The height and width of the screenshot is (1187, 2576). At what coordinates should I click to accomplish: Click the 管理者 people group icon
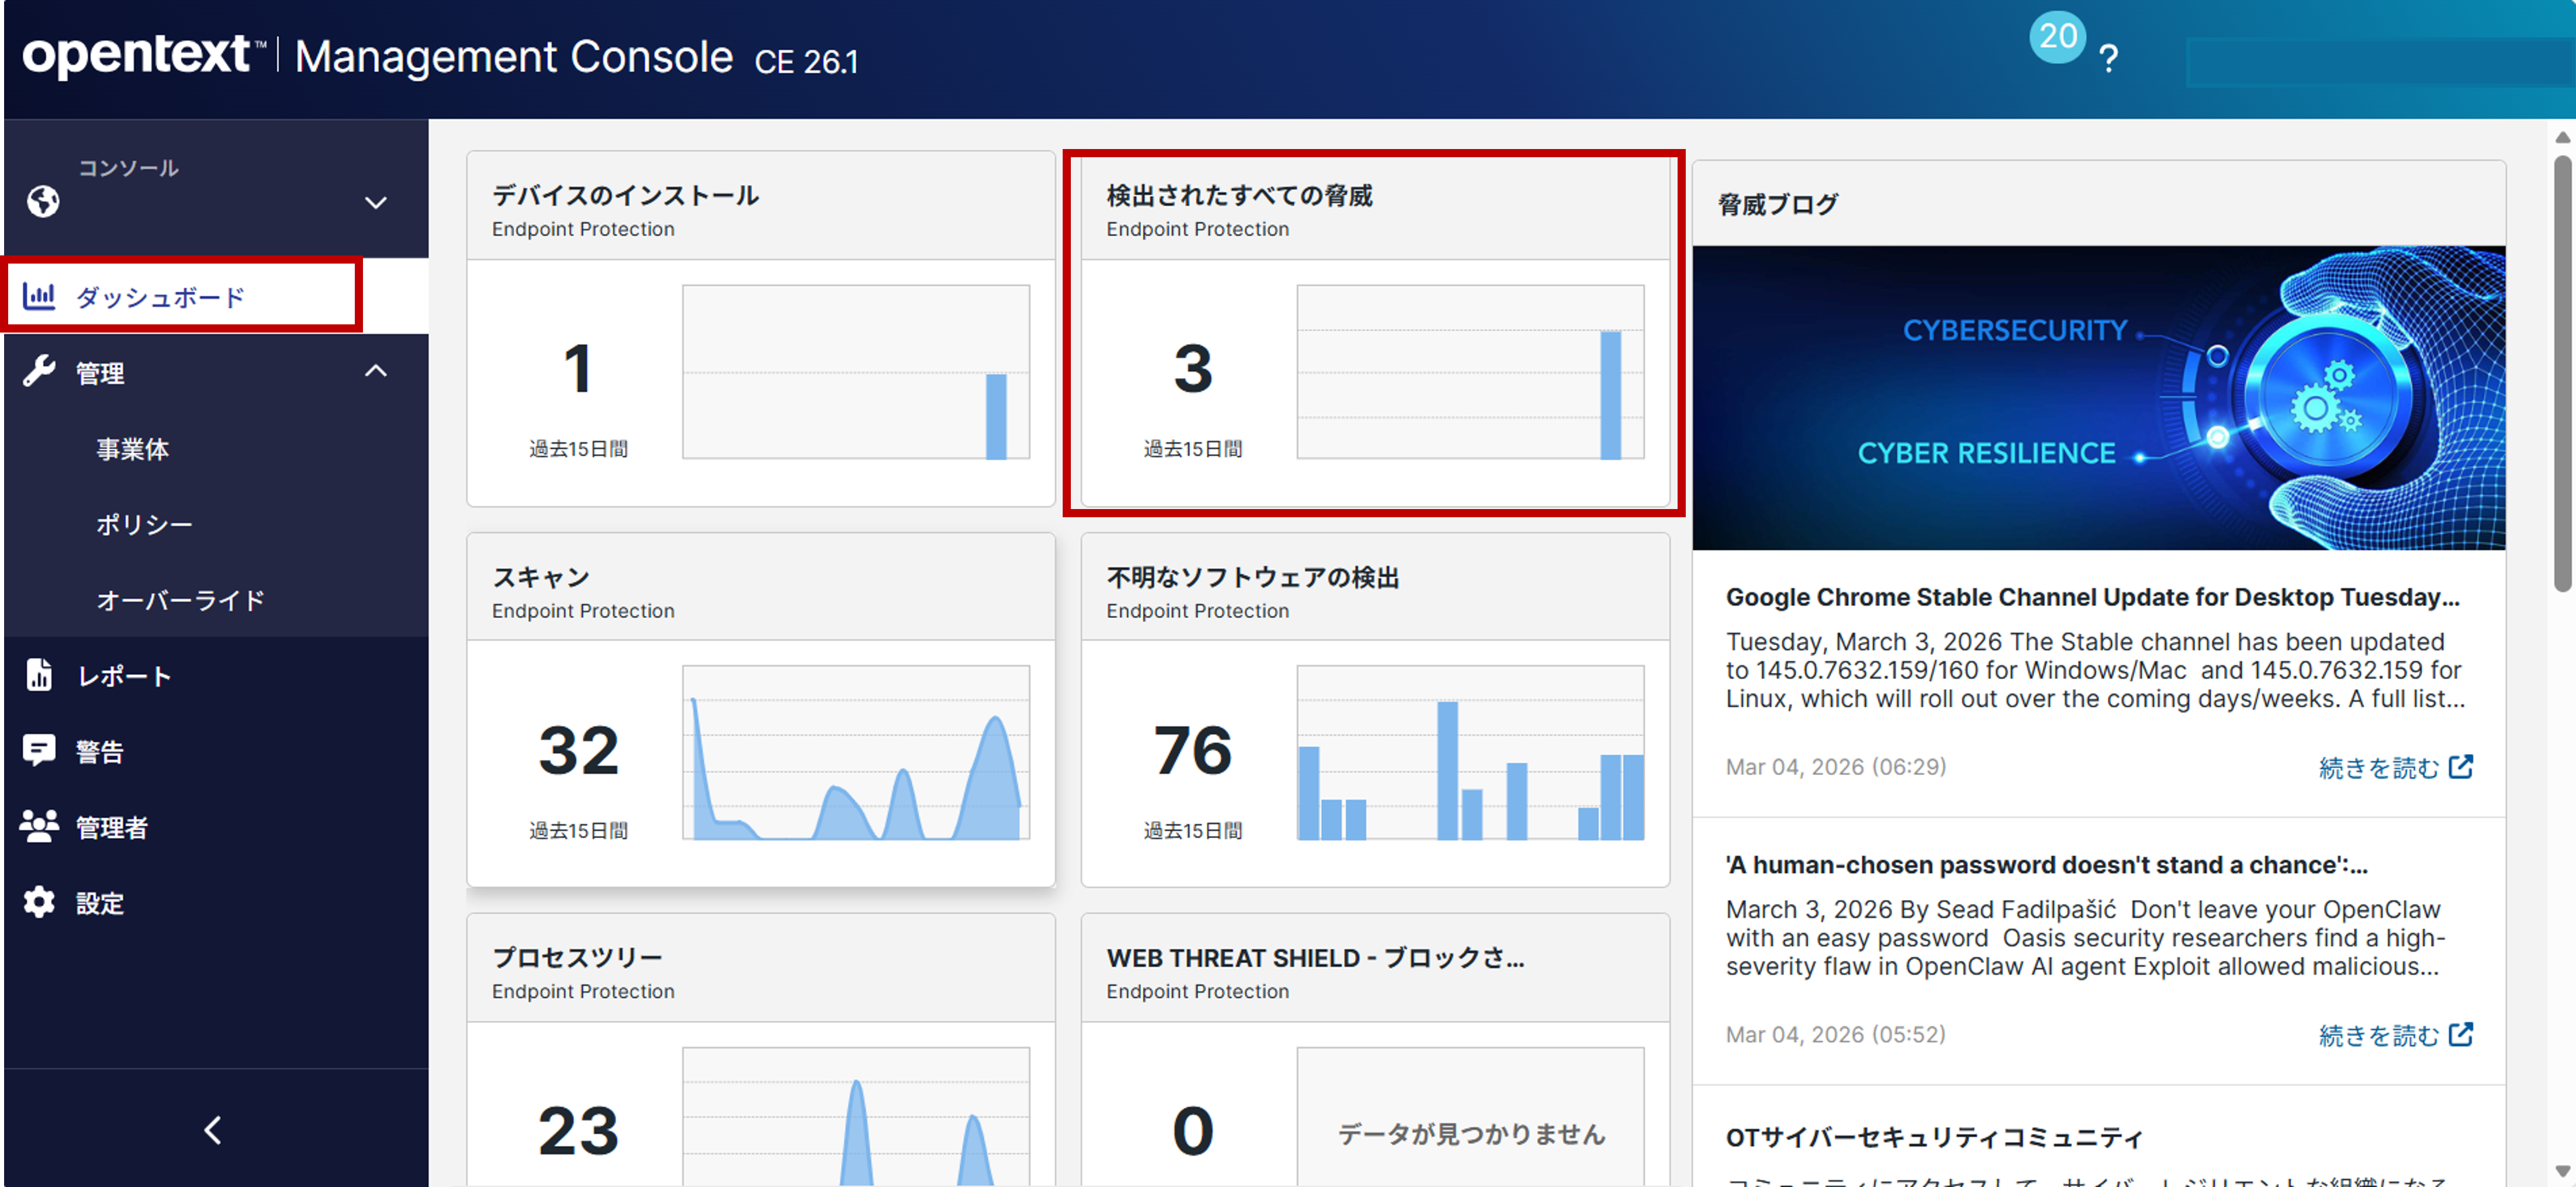point(39,826)
